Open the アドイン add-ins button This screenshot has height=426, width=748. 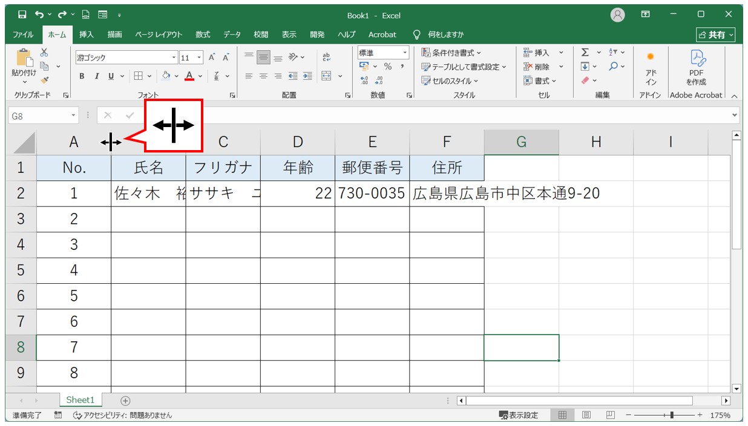(651, 67)
